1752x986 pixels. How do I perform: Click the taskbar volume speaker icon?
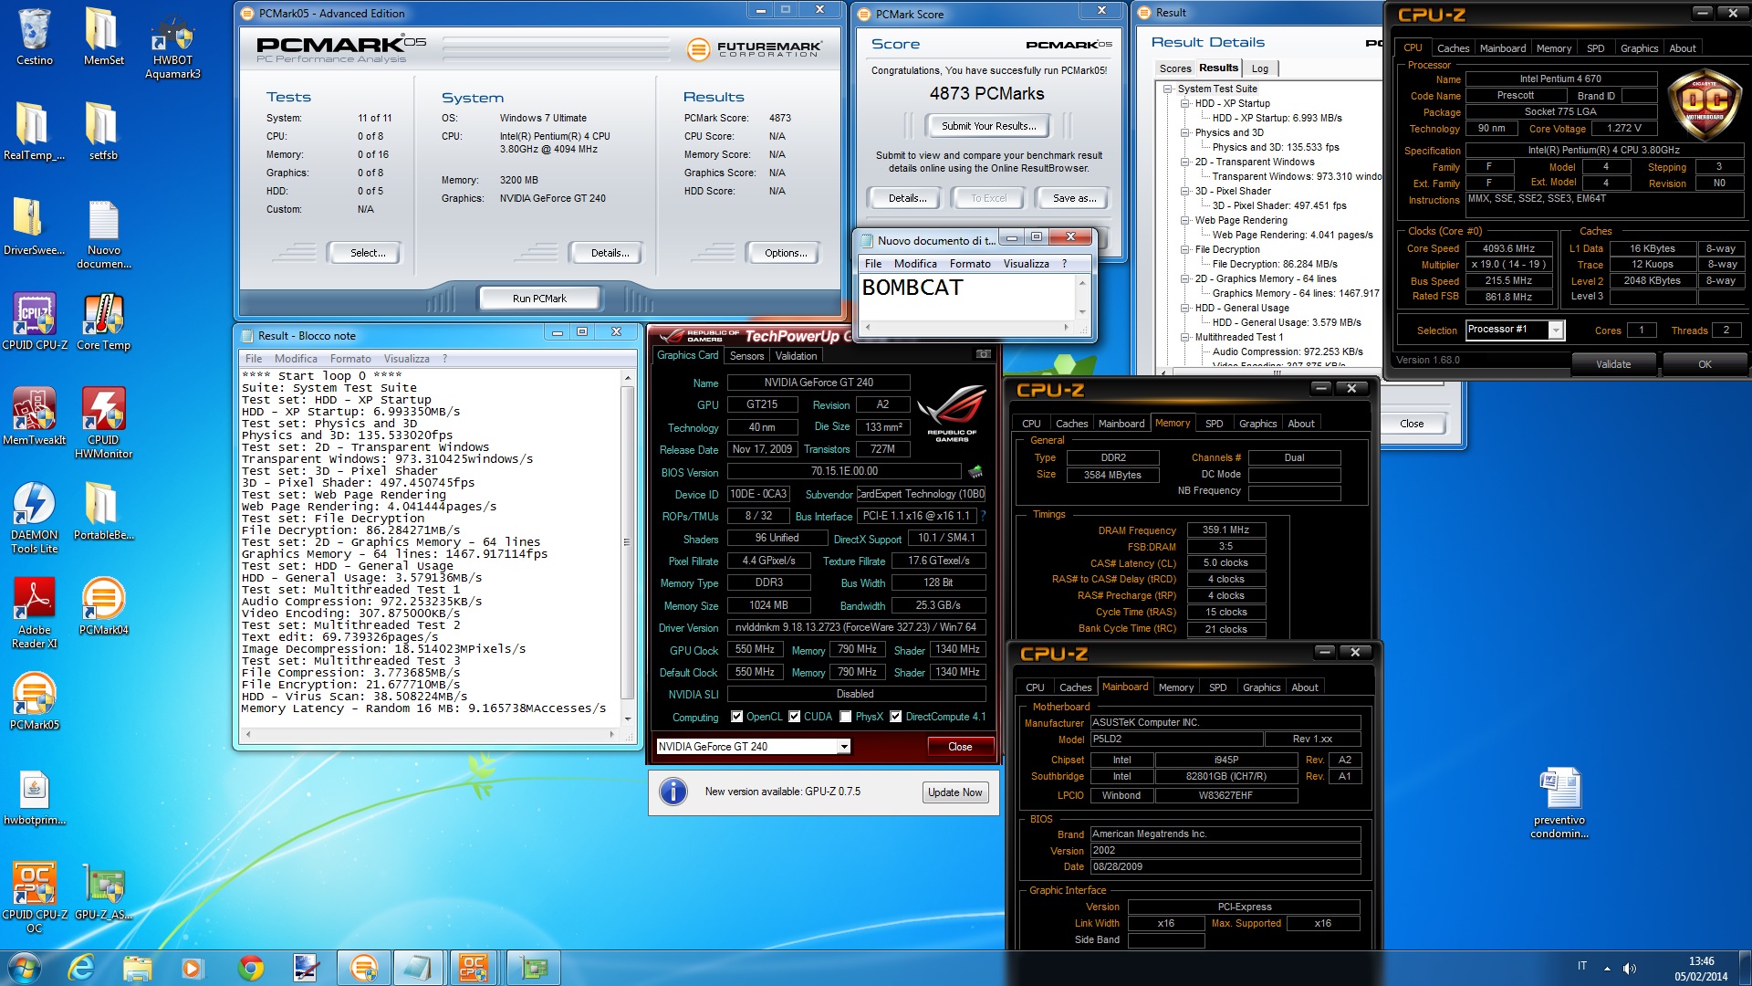pyautogui.click(x=1630, y=968)
